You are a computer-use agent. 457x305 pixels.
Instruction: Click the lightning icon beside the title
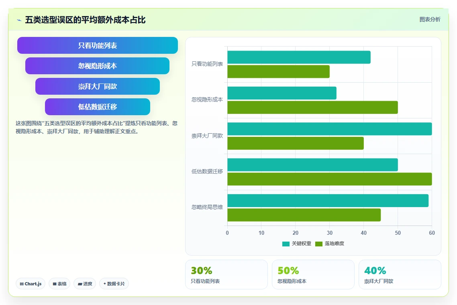19,20
